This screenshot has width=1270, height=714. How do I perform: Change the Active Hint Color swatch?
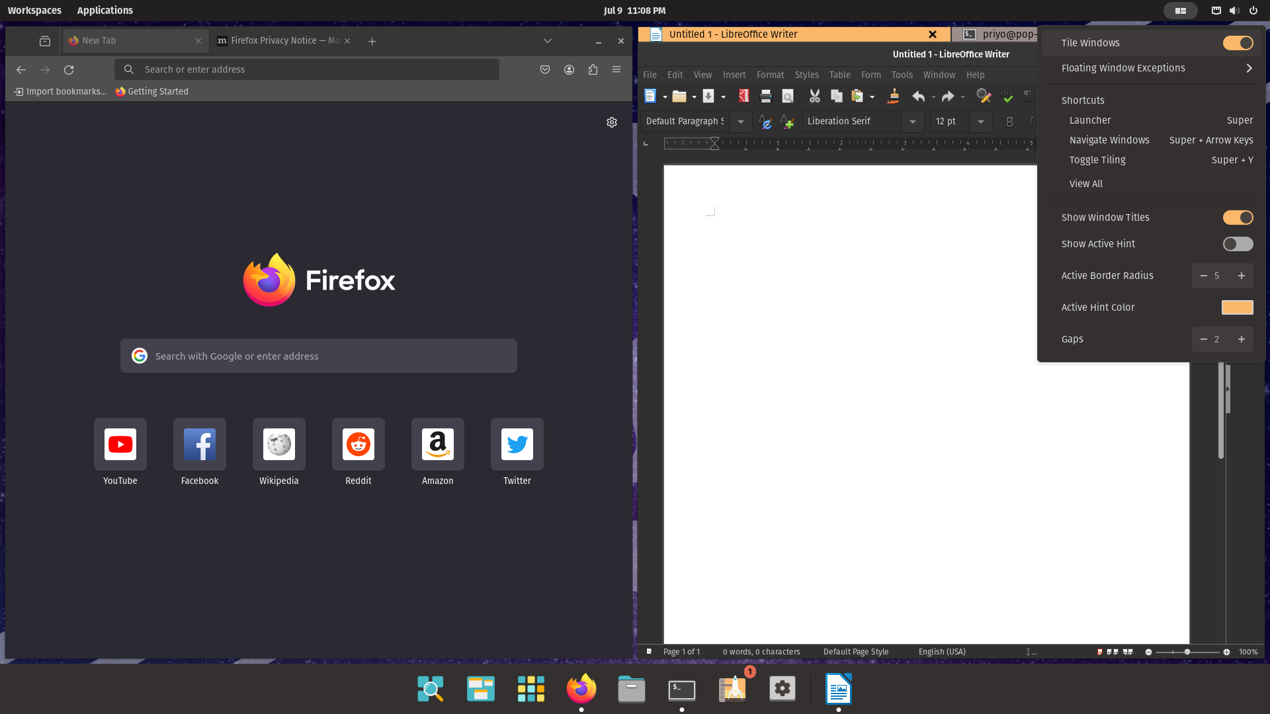click(x=1236, y=307)
